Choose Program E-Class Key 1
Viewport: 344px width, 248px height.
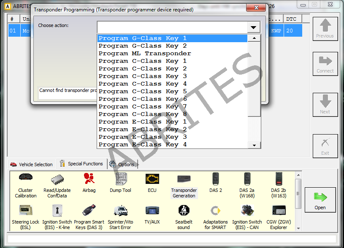(x=173, y=122)
